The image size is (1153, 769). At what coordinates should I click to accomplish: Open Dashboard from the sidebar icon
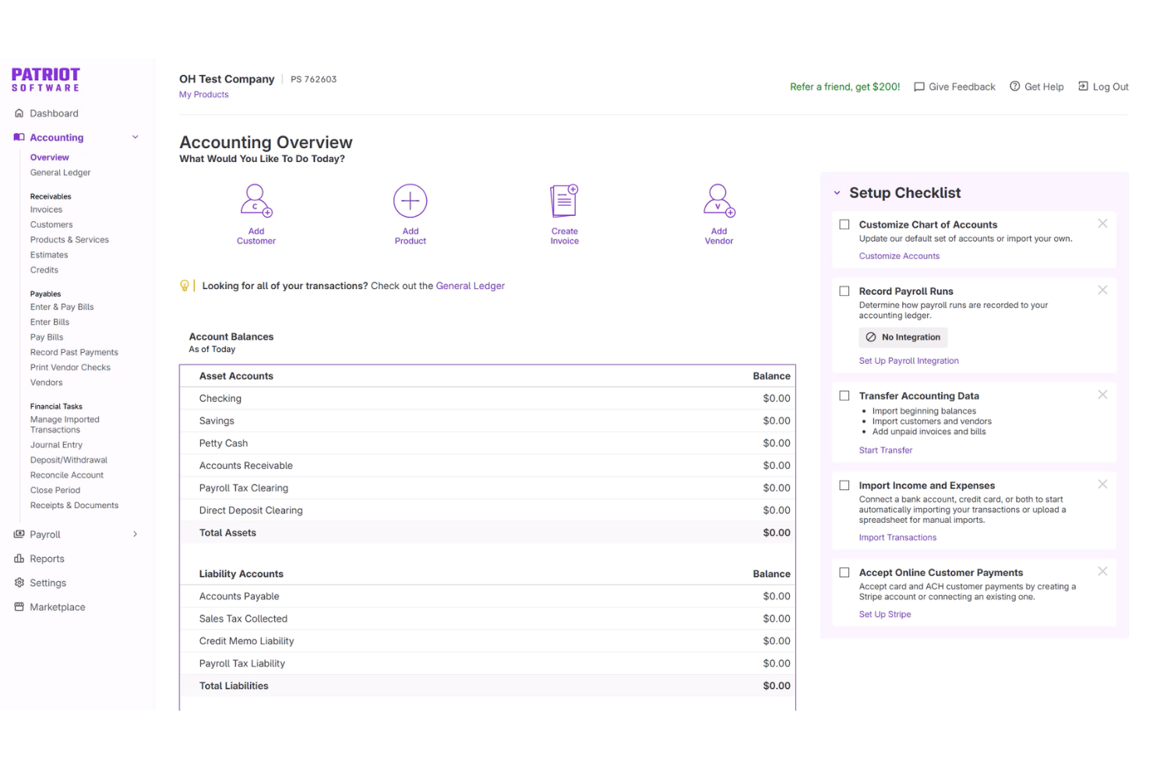[19, 113]
